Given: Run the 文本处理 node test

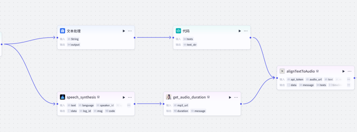Looking at the screenshot, I should click(124, 31).
